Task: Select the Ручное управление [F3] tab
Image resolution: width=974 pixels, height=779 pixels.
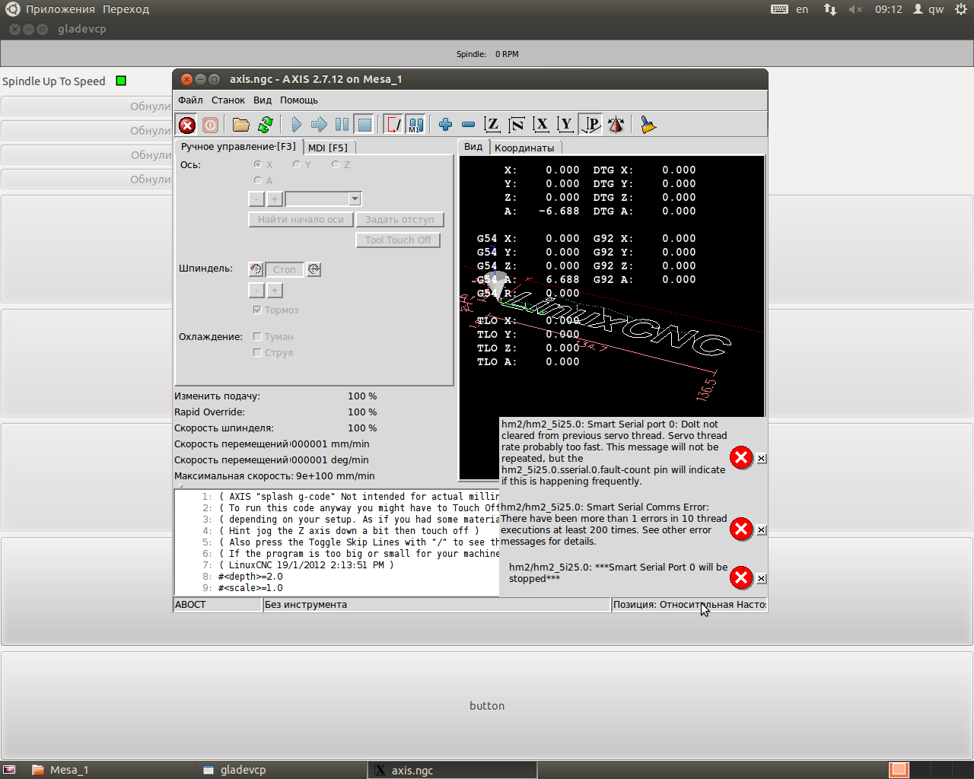Action: click(238, 147)
